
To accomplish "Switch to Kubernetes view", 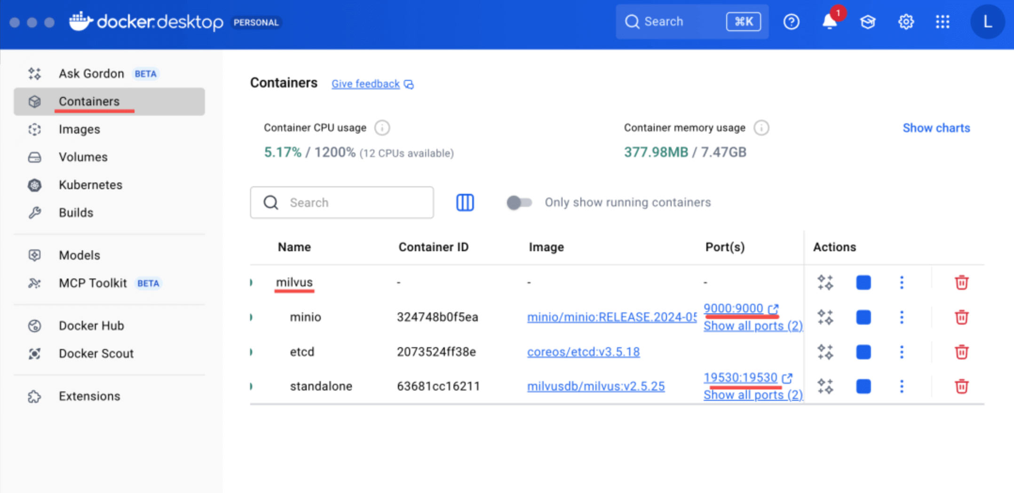I will 109,184.
